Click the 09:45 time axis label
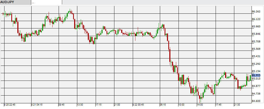 click(62, 105)
